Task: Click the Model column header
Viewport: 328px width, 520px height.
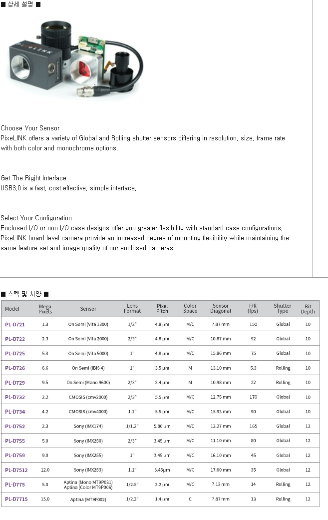Action: click(x=12, y=309)
